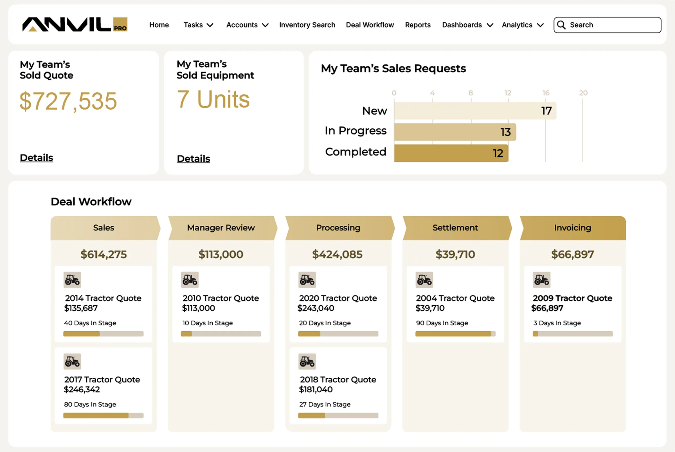Screen dimensions: 675x452
Task: Click tractor icon on 2004 Tractor Quote
Action: coord(424,280)
